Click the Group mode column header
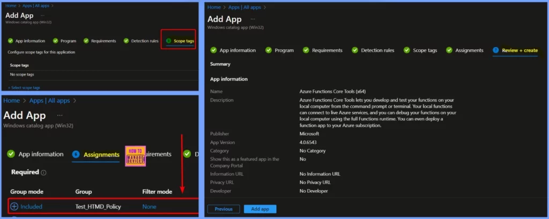Screen dimensions: 549x219 27,192
